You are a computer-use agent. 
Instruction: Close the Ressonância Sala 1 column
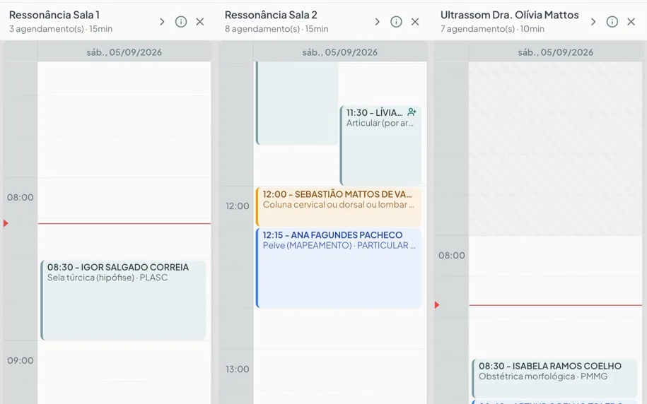tap(199, 22)
